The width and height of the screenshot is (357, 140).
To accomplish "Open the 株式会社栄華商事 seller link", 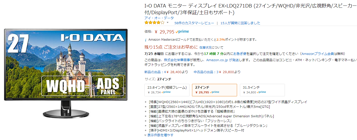I will click(176, 60).
